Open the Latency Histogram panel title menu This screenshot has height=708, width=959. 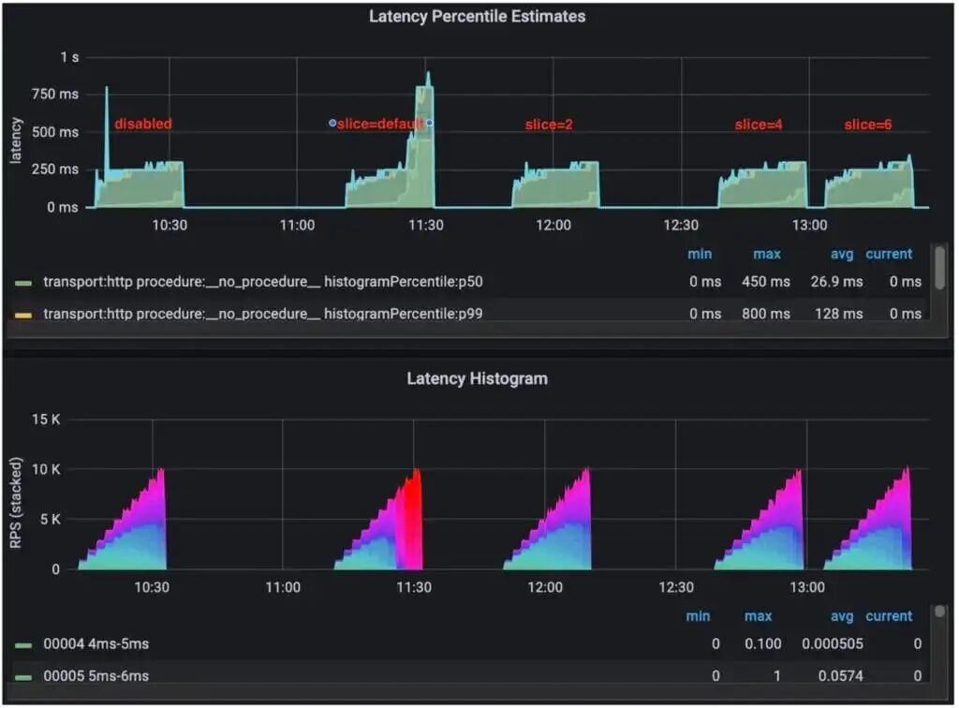coord(477,379)
